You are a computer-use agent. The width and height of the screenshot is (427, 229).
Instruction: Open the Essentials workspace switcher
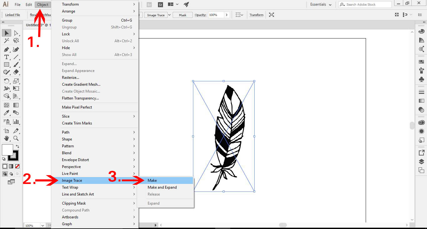tap(320, 4)
